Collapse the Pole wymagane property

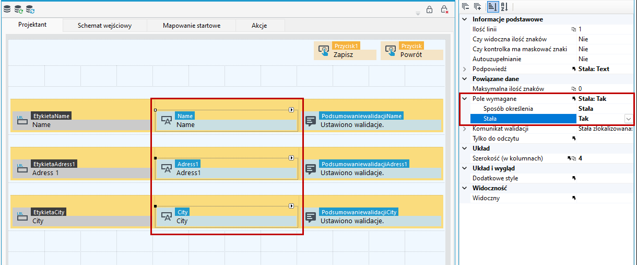pos(465,99)
